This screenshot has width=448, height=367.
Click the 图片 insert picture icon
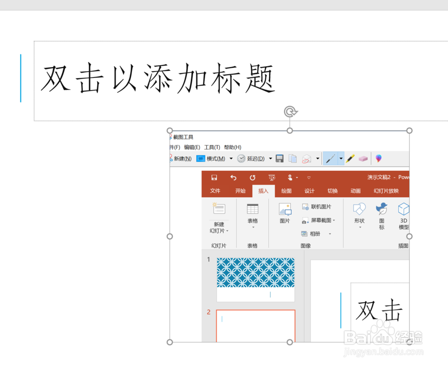(x=285, y=209)
